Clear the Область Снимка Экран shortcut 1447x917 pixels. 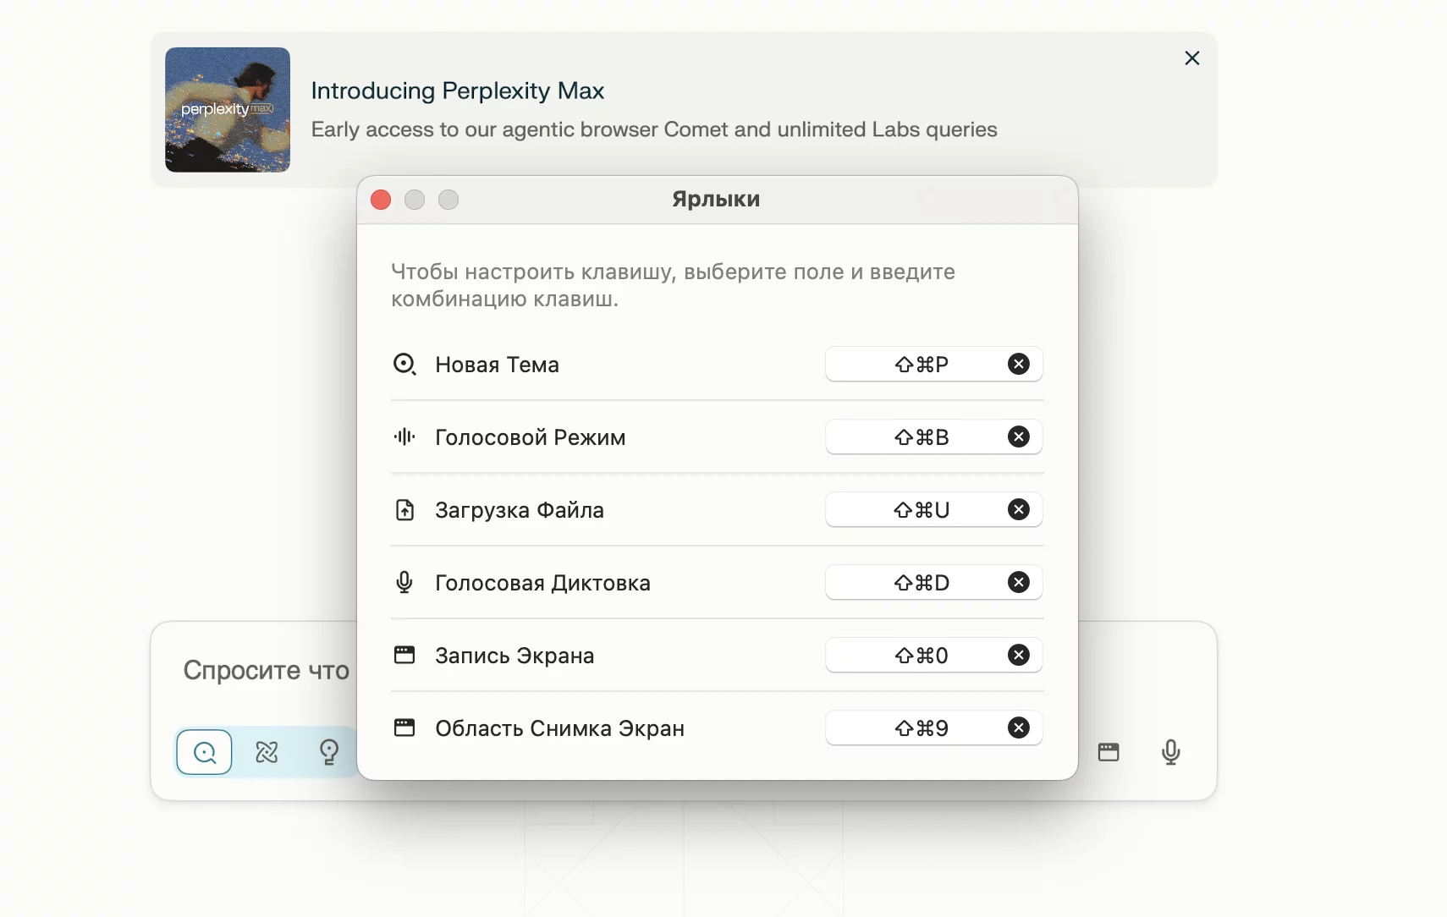[1019, 728]
